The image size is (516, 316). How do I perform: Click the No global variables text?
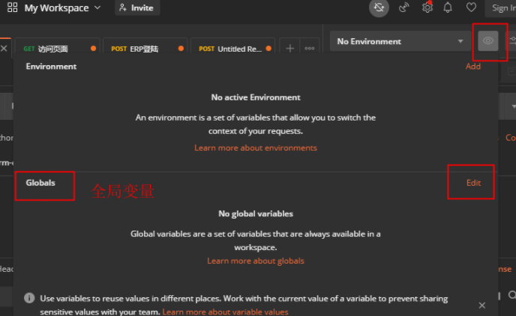(x=256, y=214)
